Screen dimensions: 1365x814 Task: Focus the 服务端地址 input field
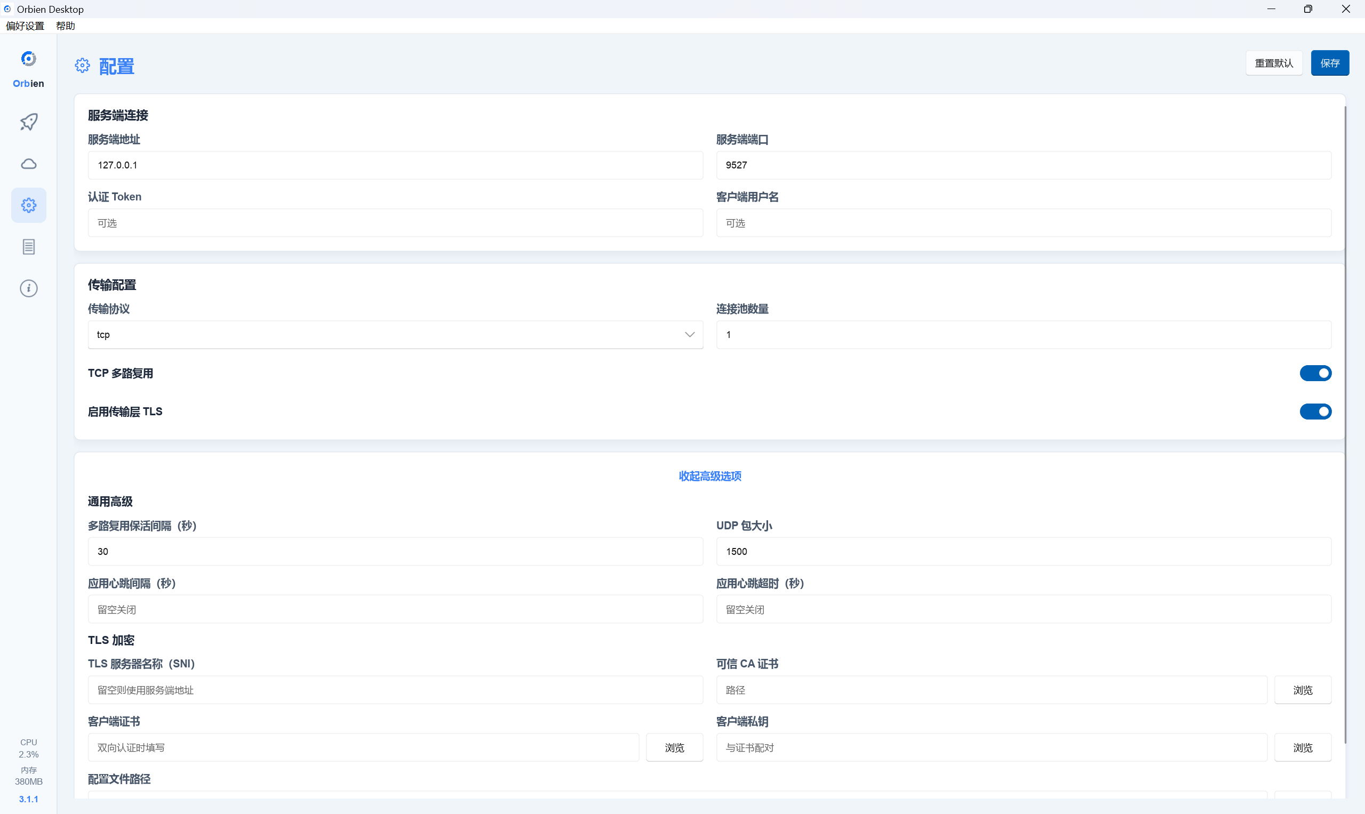[395, 165]
